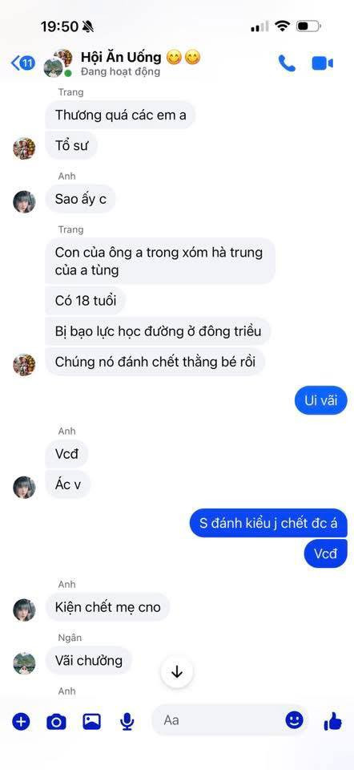Image resolution: width=354 pixels, height=770 pixels.
Task: Open the emoji picker in the message field
Action: point(294,720)
